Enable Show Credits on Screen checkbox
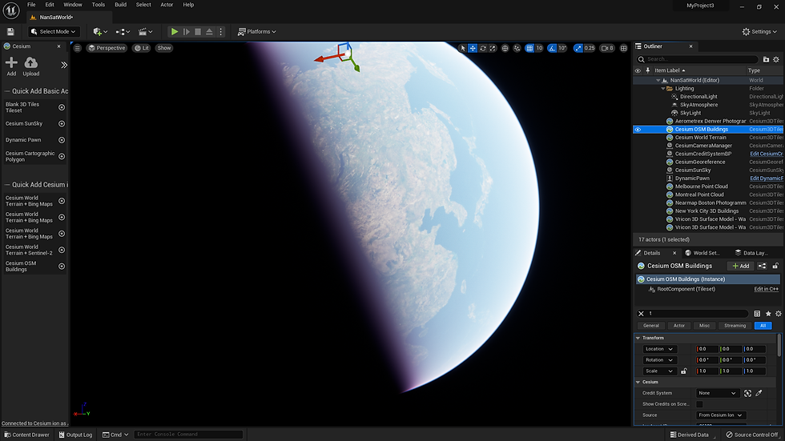Image resolution: width=785 pixels, height=441 pixels. (x=699, y=404)
